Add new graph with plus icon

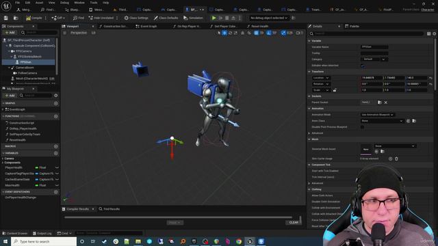[x=56, y=103]
